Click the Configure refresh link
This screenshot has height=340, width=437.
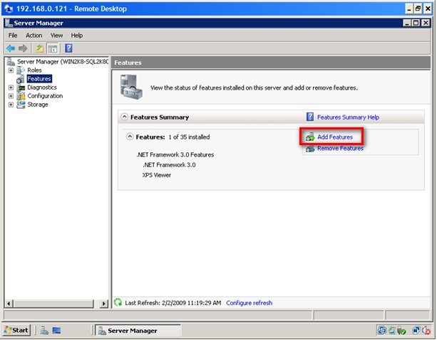(x=250, y=303)
